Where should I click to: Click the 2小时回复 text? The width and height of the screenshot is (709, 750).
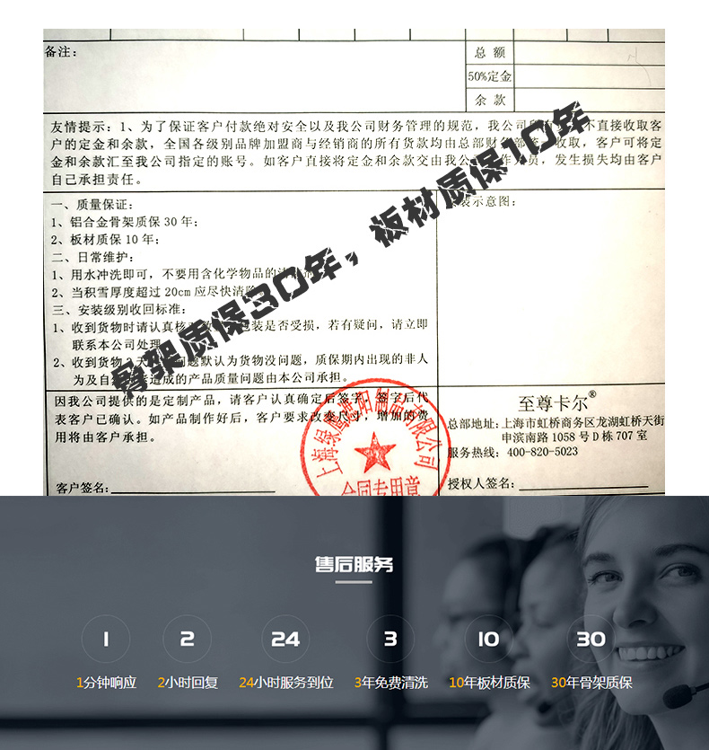188,683
